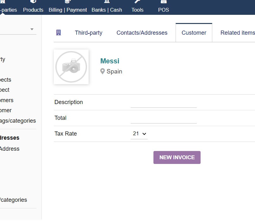Open the tags/categories link under customers in sidebar

click(18, 121)
